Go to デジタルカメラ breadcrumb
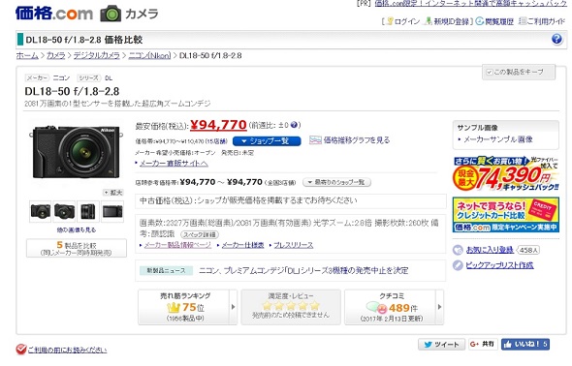 97,55
